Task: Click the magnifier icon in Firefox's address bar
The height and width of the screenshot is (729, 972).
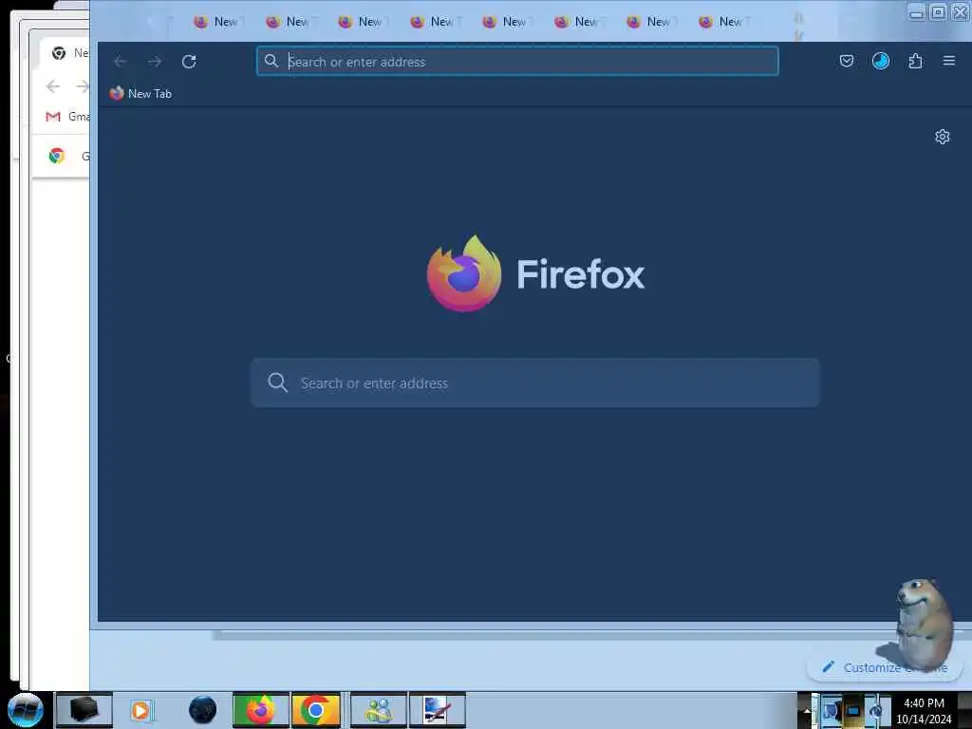Action: [271, 61]
